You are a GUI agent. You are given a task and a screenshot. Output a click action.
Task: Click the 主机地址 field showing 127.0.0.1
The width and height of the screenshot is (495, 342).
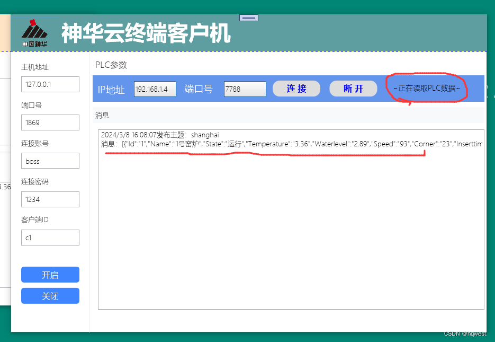click(x=50, y=84)
